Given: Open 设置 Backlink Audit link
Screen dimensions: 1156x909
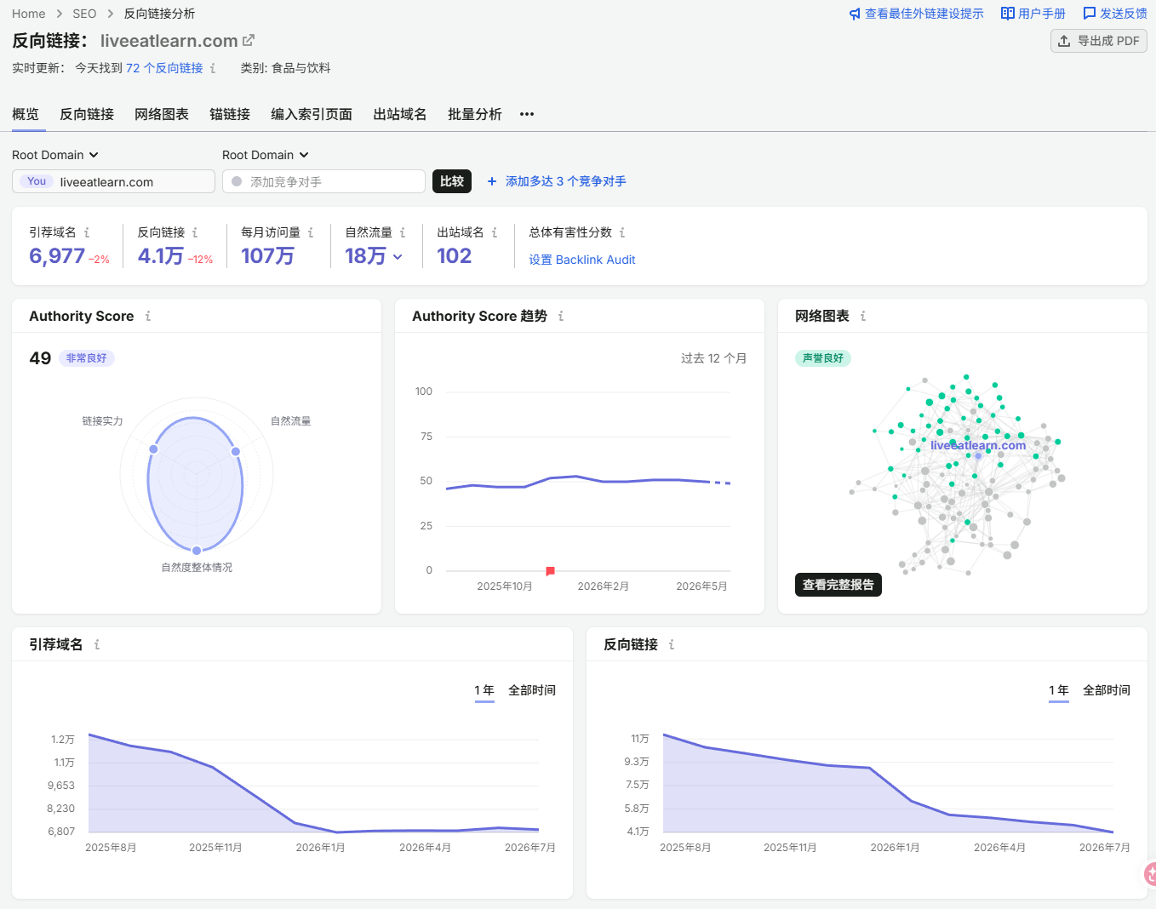Looking at the screenshot, I should tap(582, 260).
